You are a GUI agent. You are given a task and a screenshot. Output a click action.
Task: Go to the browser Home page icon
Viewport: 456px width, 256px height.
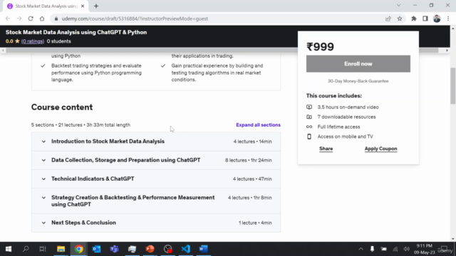point(42,18)
